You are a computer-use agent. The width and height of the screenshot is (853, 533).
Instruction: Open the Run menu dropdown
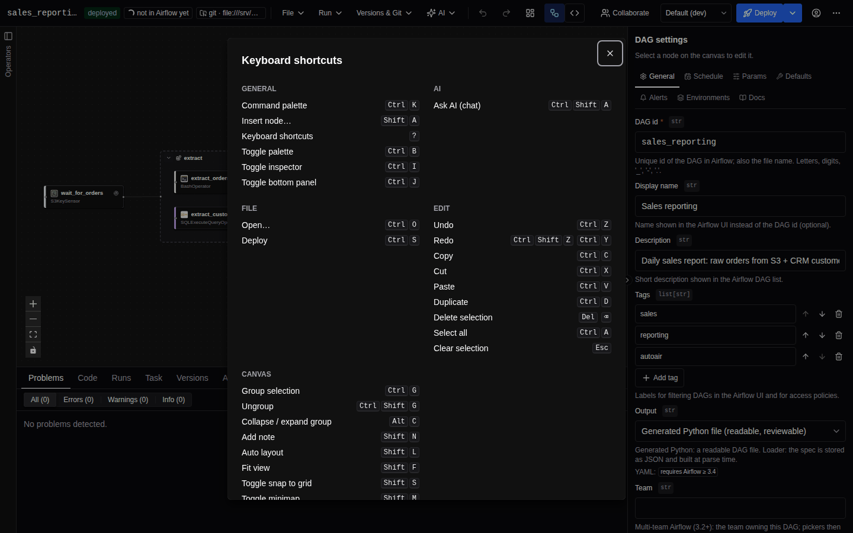pyautogui.click(x=330, y=13)
